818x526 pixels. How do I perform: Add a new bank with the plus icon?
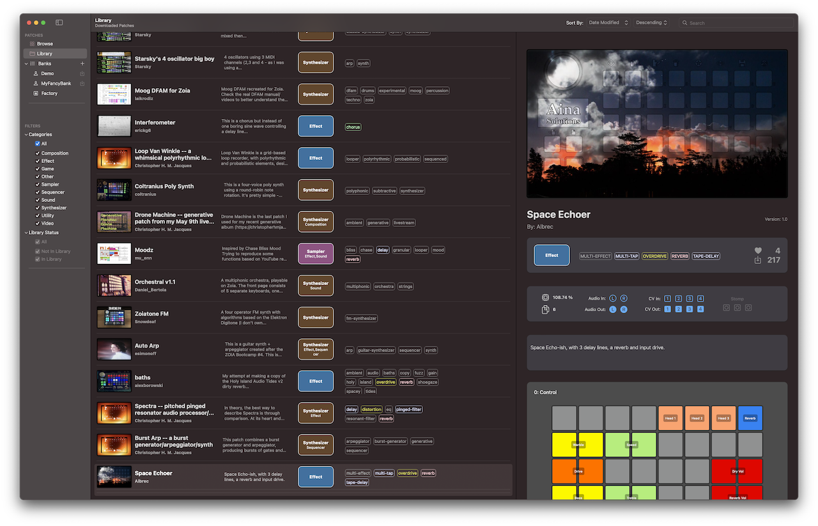point(82,63)
